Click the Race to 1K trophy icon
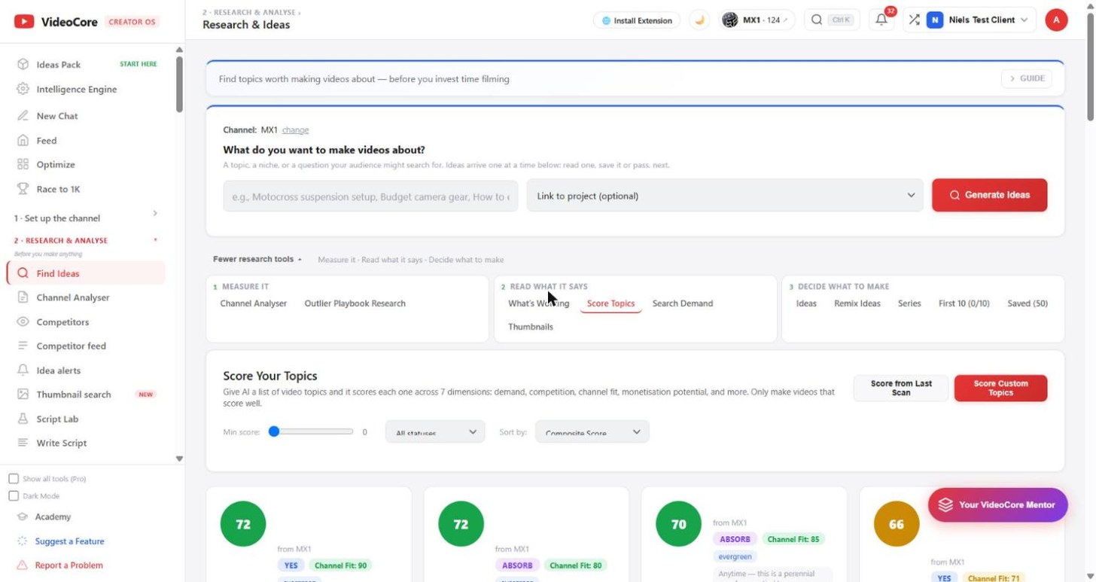 tap(23, 189)
